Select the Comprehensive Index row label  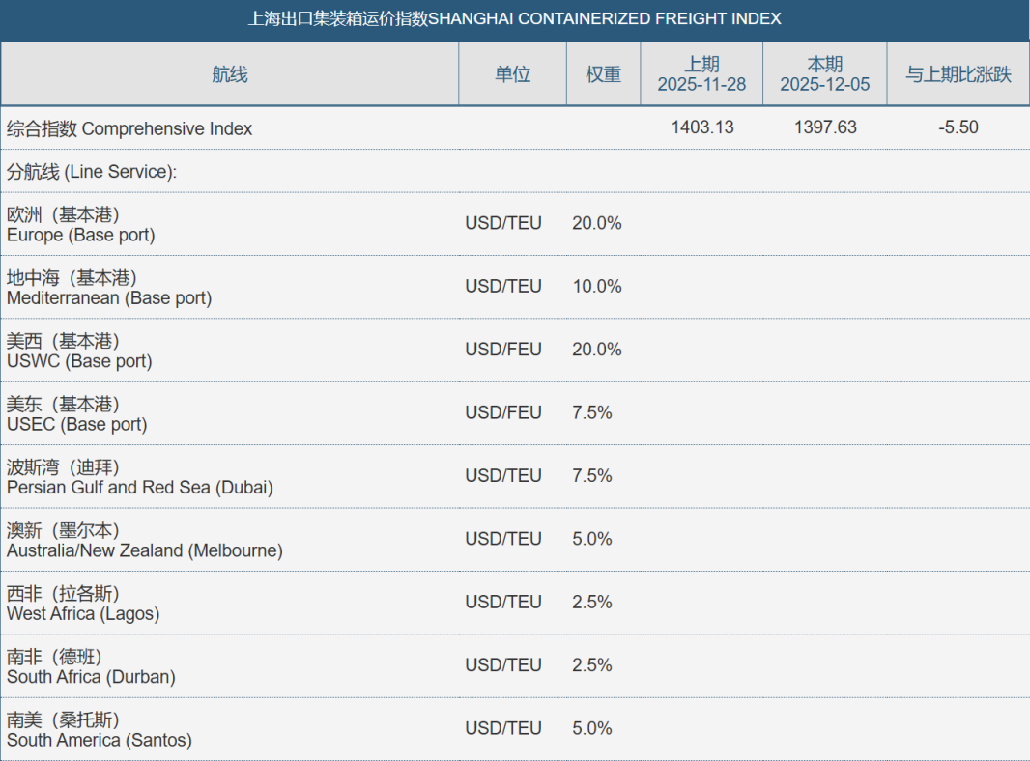[x=129, y=128]
